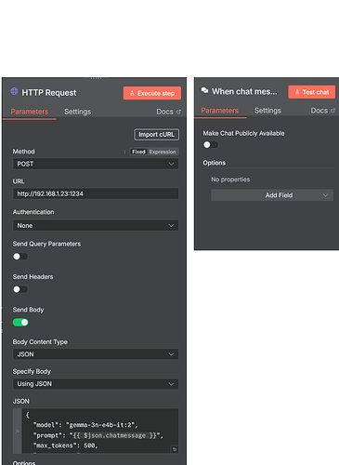
Task: Expand the Body Content Type JSON dropdown
Action: [x=96, y=354]
